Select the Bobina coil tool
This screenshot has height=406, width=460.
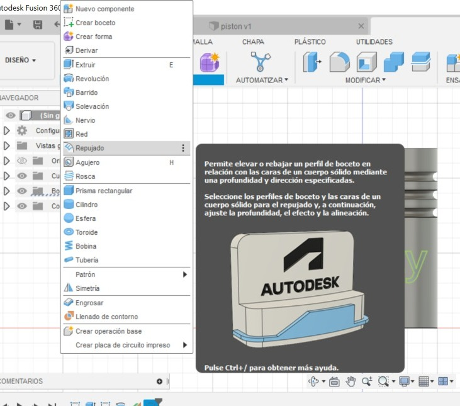click(x=126, y=246)
